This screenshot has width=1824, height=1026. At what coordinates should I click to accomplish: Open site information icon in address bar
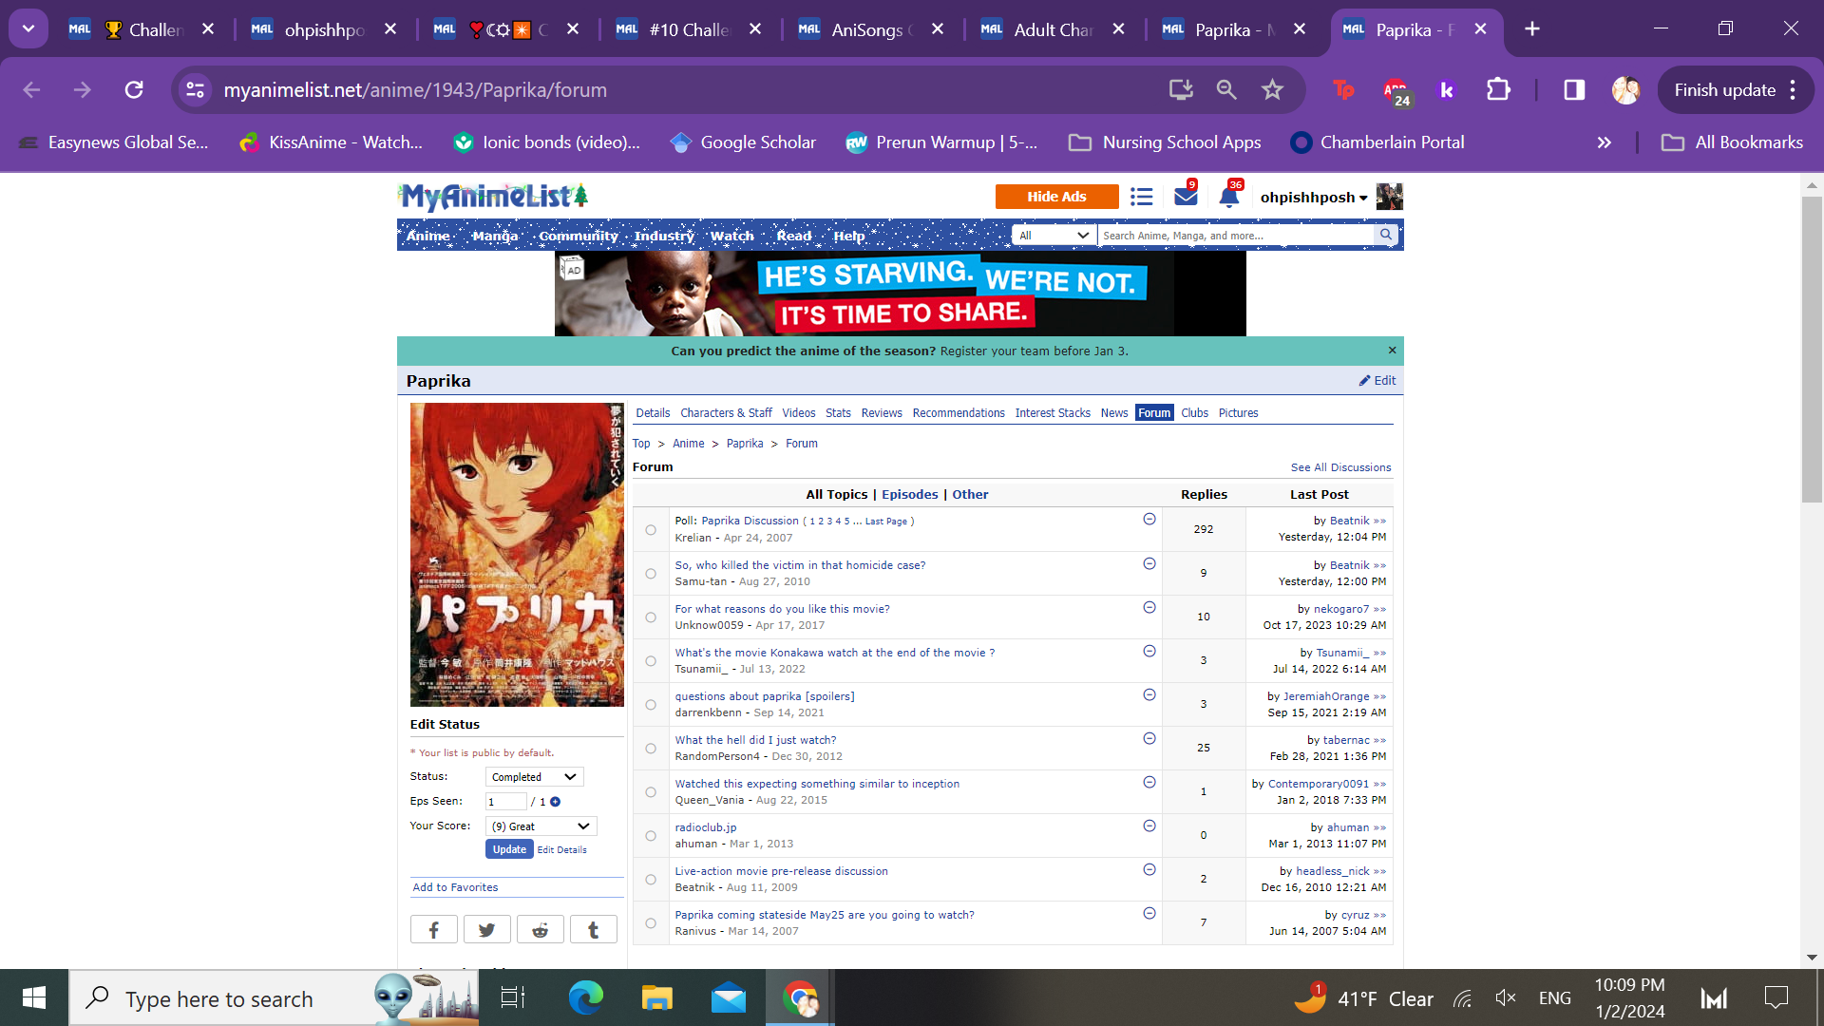tap(195, 89)
